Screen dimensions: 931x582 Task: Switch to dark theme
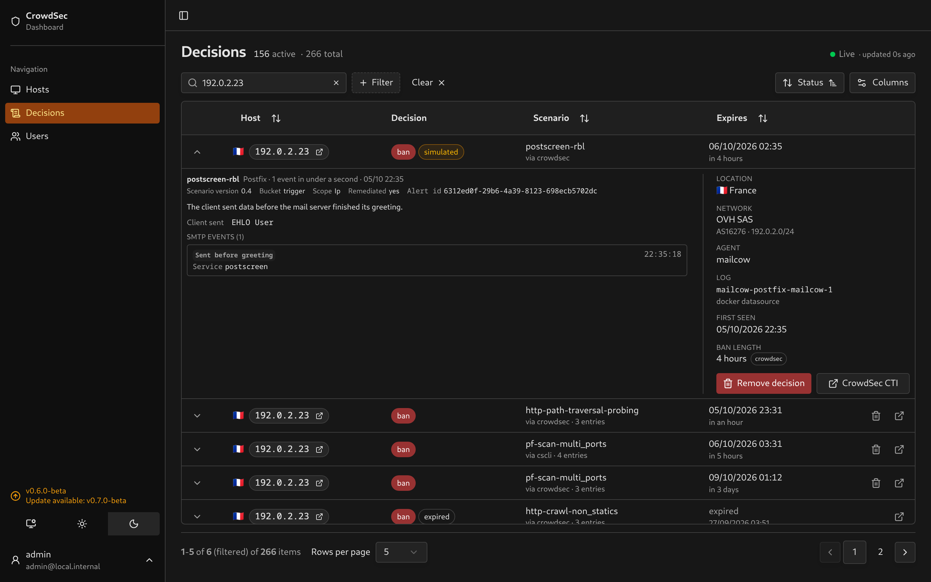pos(134,523)
